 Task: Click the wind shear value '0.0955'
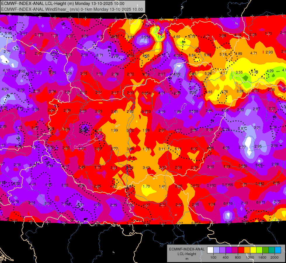(x=228, y=185)
